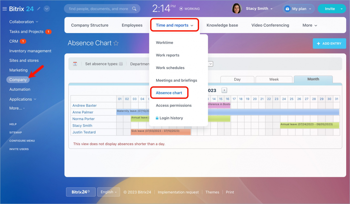
Task: Switch the chart to Day view
Action: point(237,79)
